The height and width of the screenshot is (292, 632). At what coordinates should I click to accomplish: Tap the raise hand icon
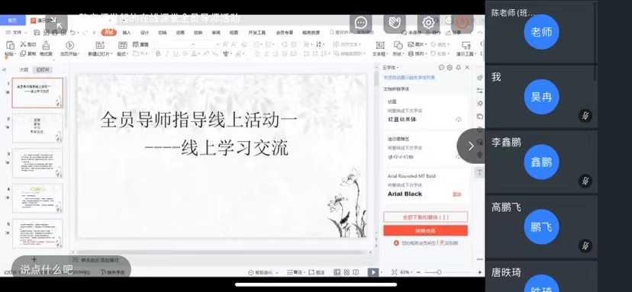click(394, 23)
